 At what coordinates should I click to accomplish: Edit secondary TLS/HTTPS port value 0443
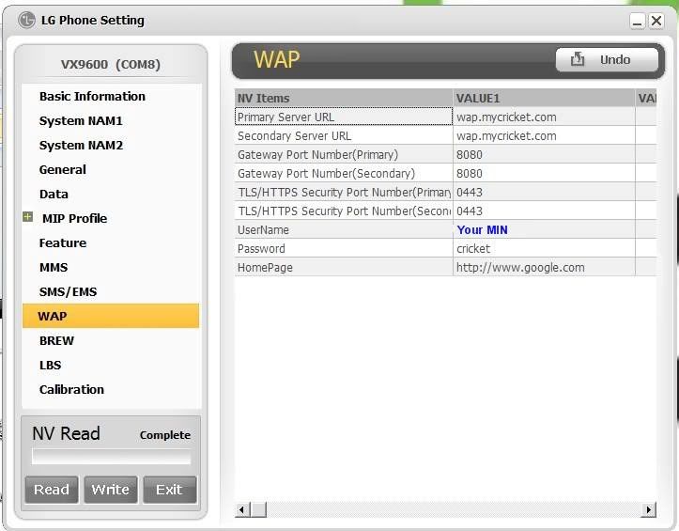pyautogui.click(x=544, y=211)
